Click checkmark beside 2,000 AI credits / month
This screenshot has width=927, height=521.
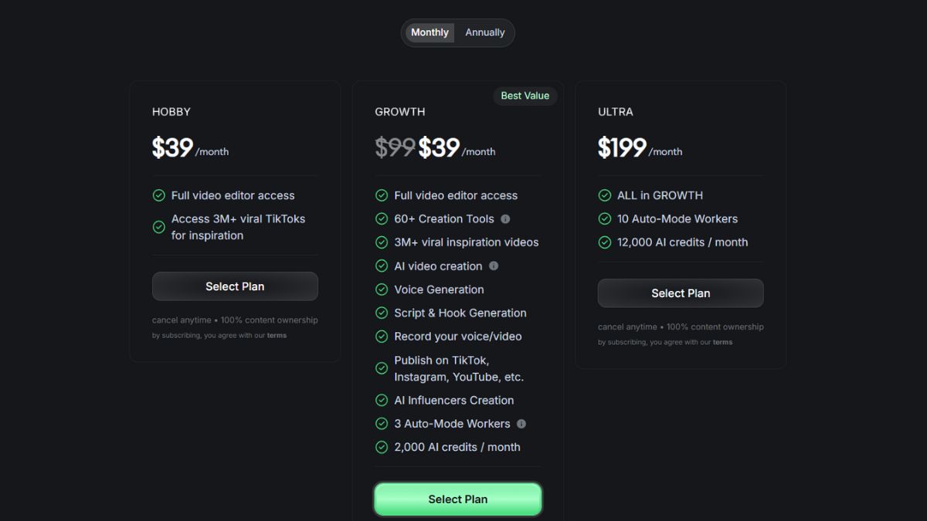coord(382,447)
